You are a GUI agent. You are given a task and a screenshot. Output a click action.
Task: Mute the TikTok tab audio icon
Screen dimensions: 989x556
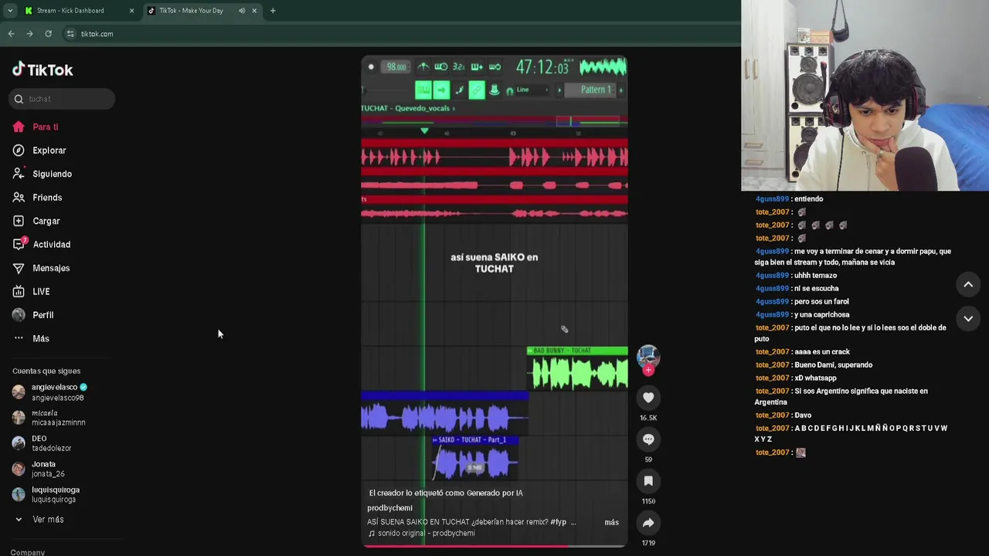tap(242, 11)
